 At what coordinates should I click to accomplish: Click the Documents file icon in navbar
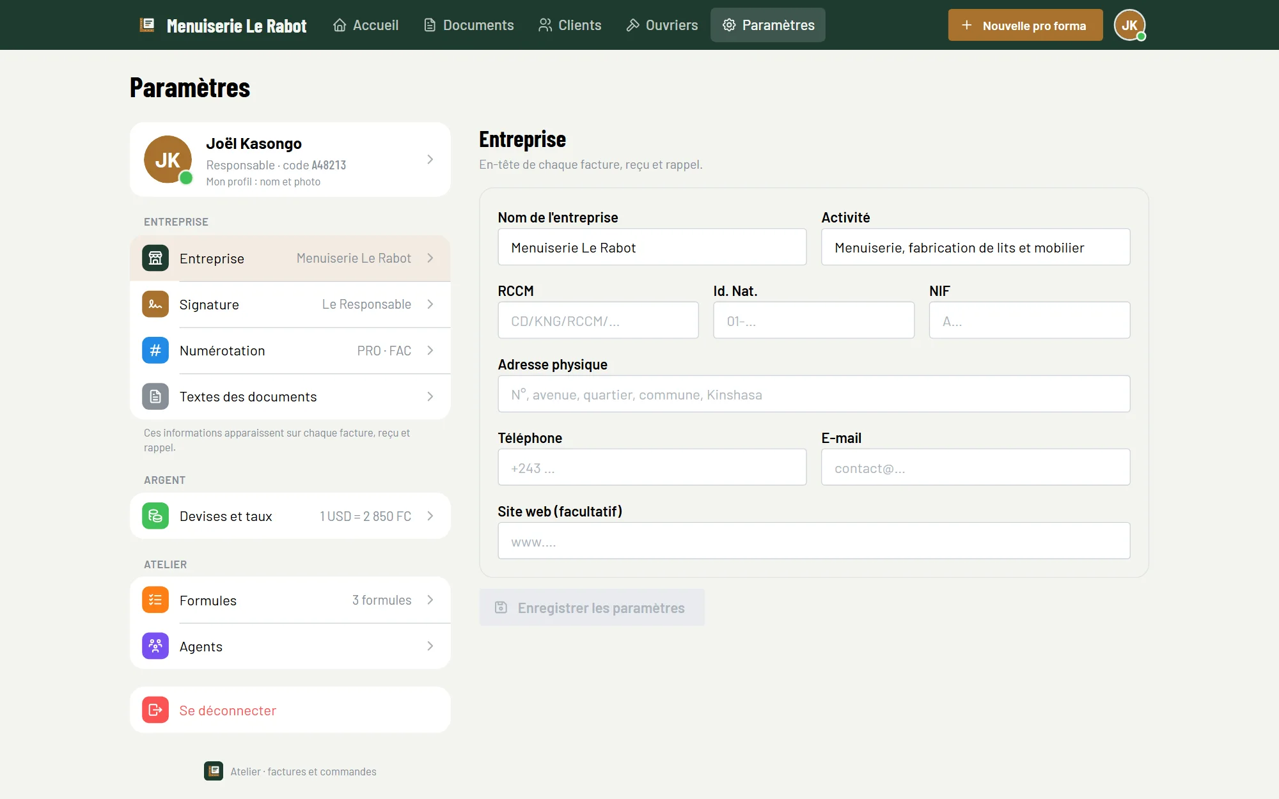tap(430, 25)
